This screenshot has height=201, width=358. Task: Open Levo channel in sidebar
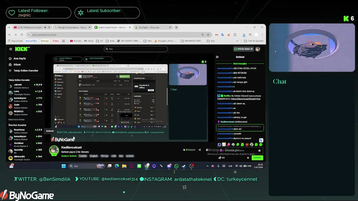[x=25, y=93]
